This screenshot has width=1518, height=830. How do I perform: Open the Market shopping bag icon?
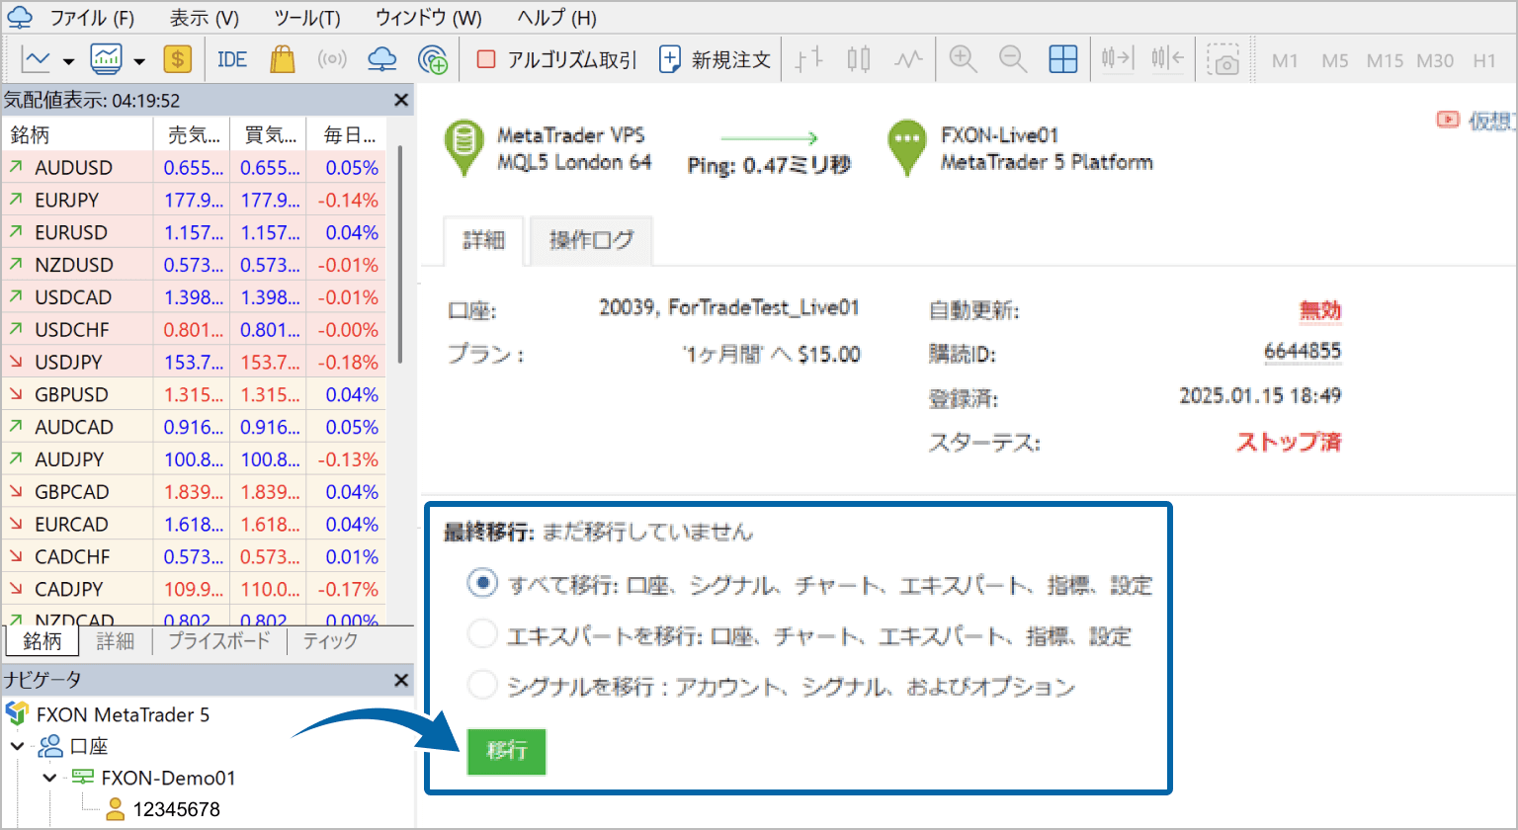[282, 59]
